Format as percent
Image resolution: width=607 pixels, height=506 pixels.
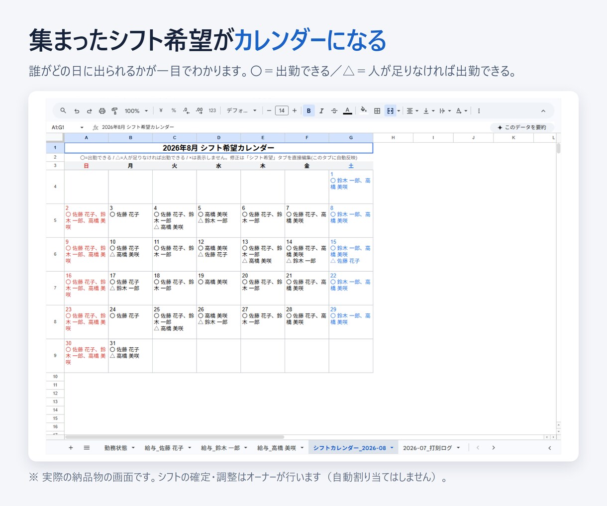pyautogui.click(x=174, y=110)
